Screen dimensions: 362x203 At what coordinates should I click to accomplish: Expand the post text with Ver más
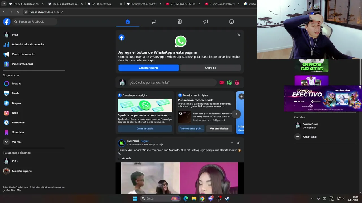(x=126, y=158)
